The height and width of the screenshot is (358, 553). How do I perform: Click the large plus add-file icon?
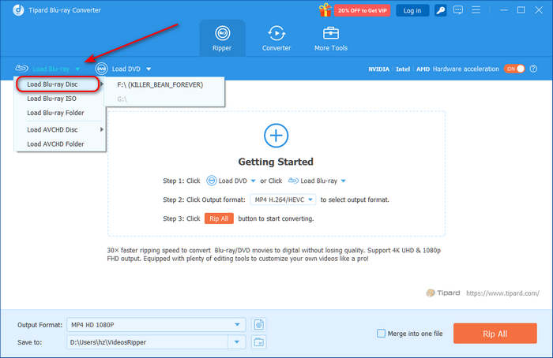[x=276, y=136]
